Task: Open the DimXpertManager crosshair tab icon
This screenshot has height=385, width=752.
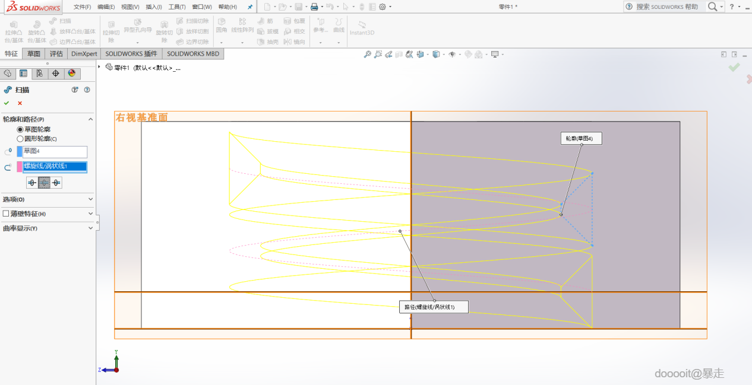Action: click(56, 74)
